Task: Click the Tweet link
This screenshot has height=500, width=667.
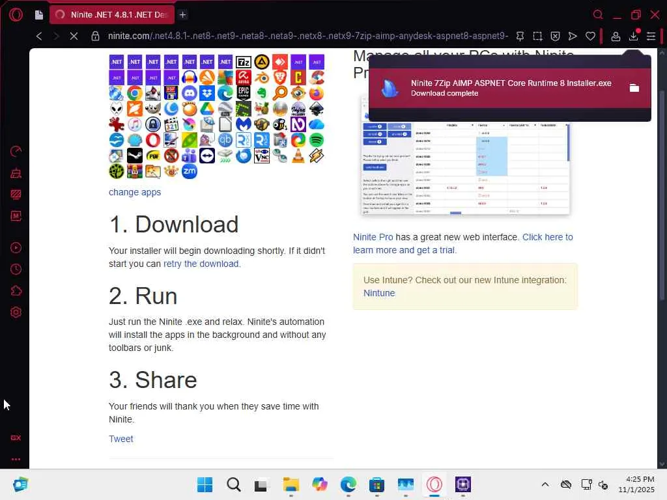Action: tap(121, 439)
